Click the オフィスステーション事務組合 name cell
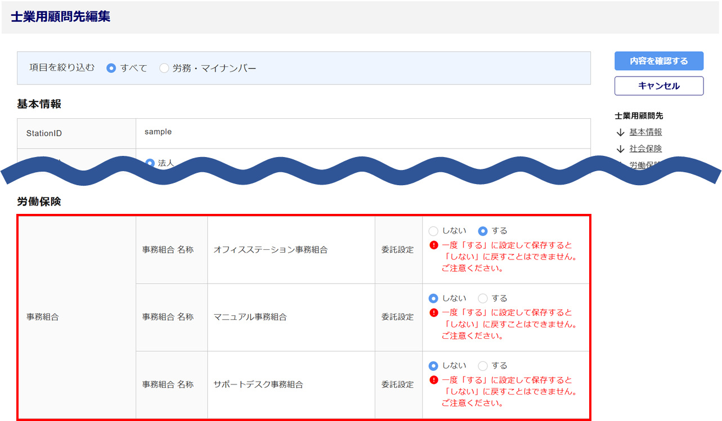The image size is (722, 421). 271,249
